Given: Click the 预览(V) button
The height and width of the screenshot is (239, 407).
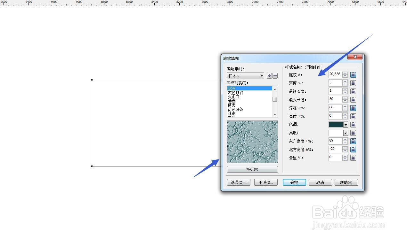Looking at the screenshot, I should [252, 169].
